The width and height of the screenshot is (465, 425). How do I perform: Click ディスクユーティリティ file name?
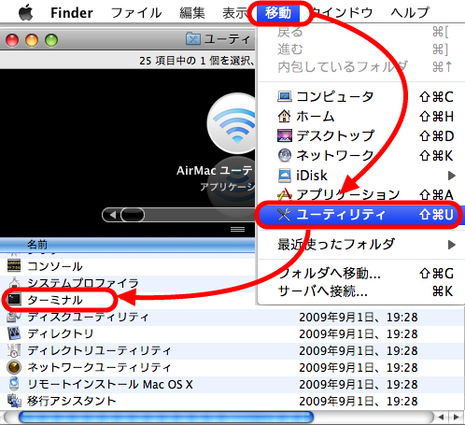[x=88, y=317]
